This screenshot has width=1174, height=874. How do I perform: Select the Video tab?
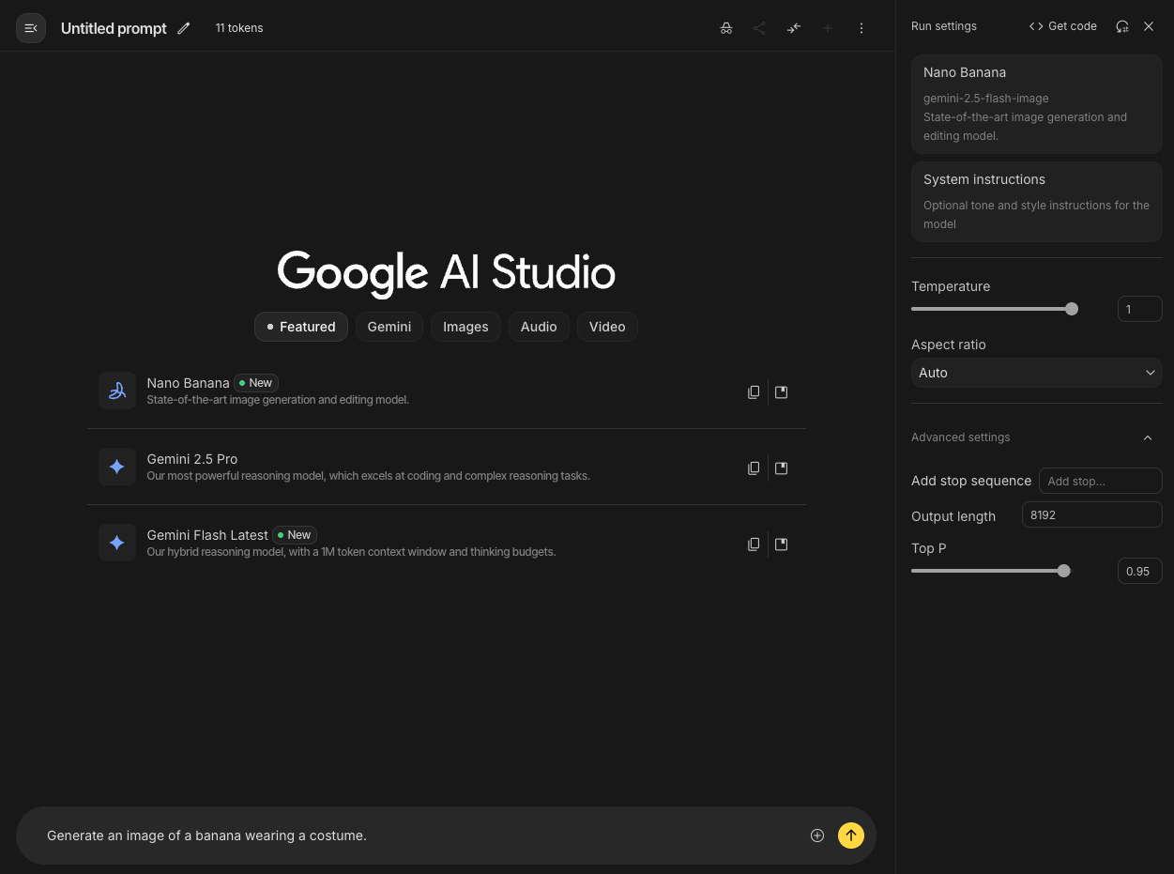[x=607, y=327]
